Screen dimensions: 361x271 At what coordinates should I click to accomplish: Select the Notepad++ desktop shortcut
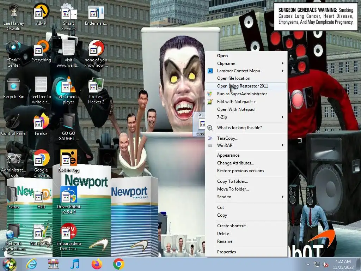[41, 234]
